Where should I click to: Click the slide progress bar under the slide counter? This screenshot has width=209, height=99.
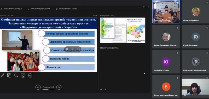click(48, 89)
